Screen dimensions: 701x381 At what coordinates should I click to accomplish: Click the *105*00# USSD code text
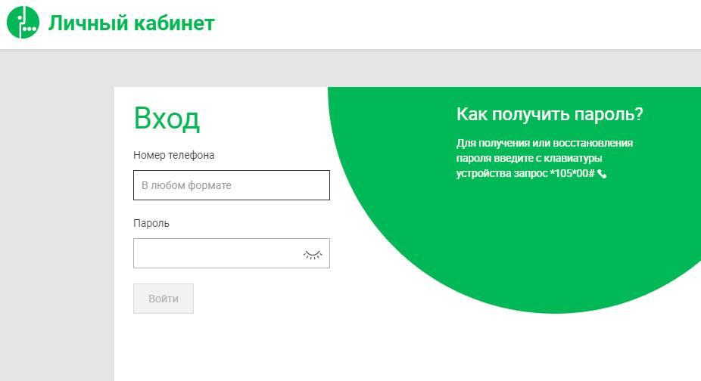pyautogui.click(x=572, y=174)
